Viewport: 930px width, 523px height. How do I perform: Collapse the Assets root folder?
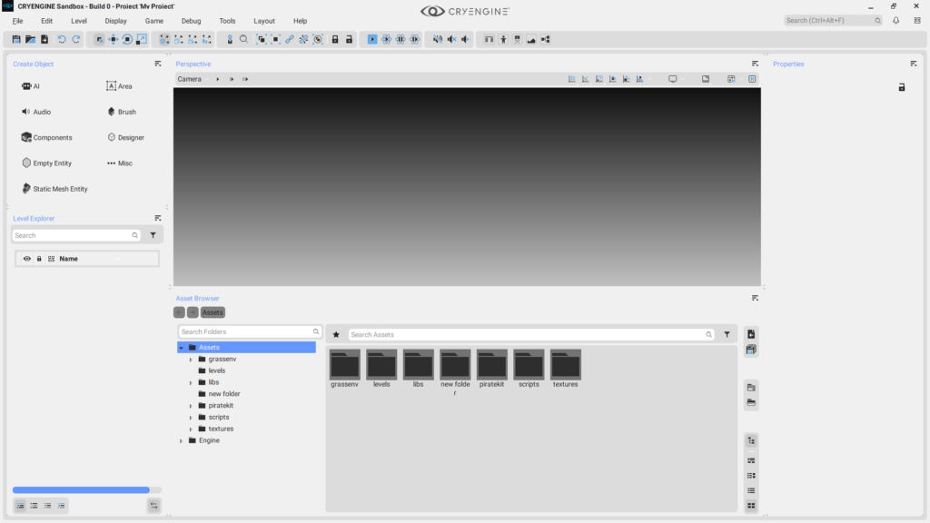(x=182, y=348)
